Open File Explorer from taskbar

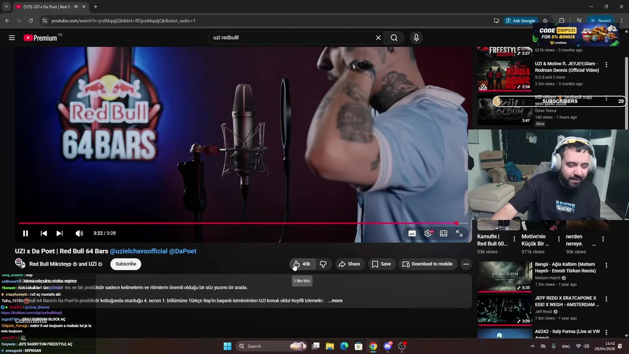point(330,346)
